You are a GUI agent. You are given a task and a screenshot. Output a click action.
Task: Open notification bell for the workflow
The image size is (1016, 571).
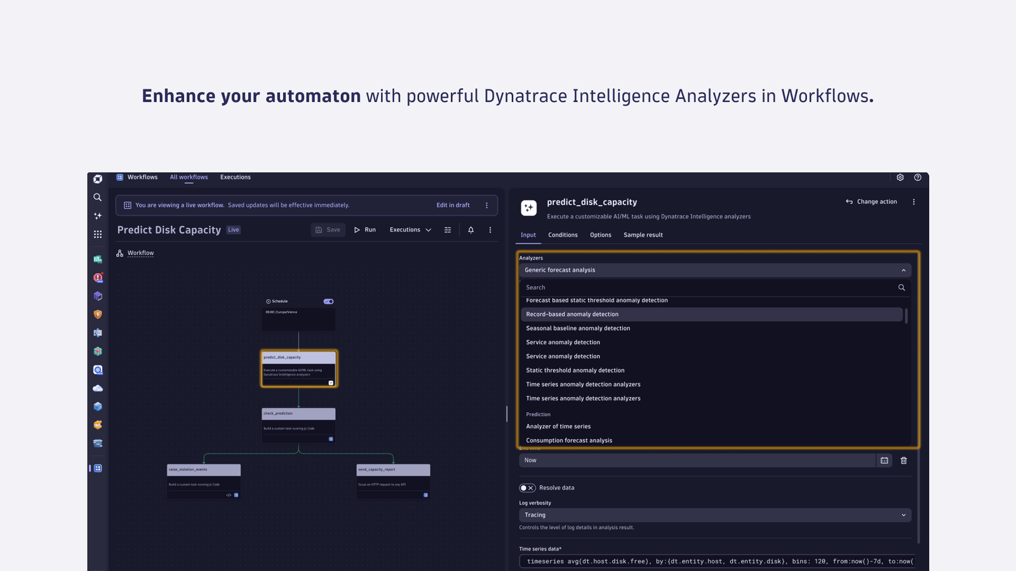click(x=471, y=230)
